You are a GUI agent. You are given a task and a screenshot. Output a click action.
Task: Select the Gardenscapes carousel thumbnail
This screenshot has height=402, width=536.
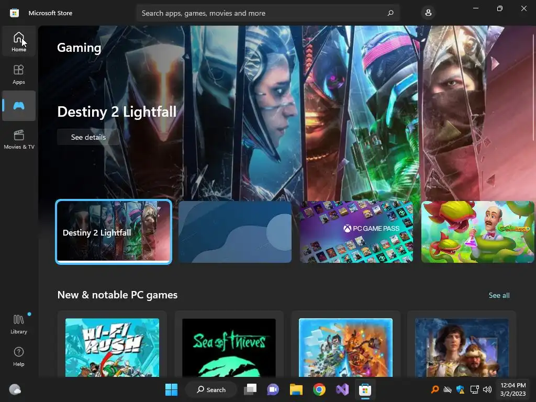(x=477, y=232)
